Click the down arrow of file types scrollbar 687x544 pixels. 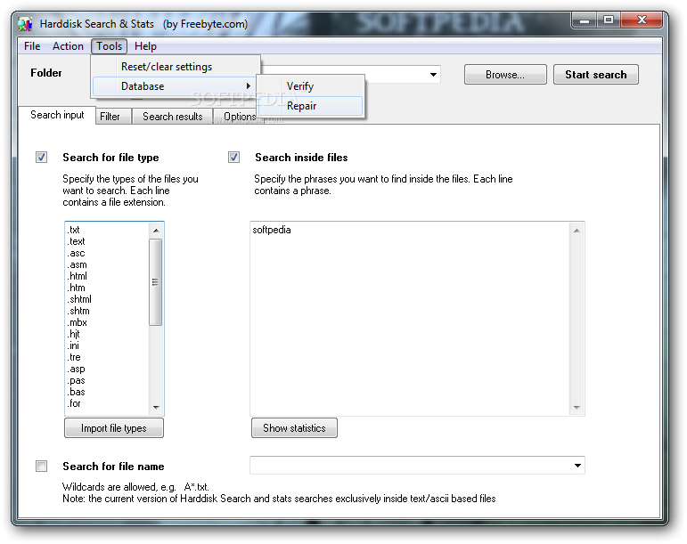[x=156, y=408]
